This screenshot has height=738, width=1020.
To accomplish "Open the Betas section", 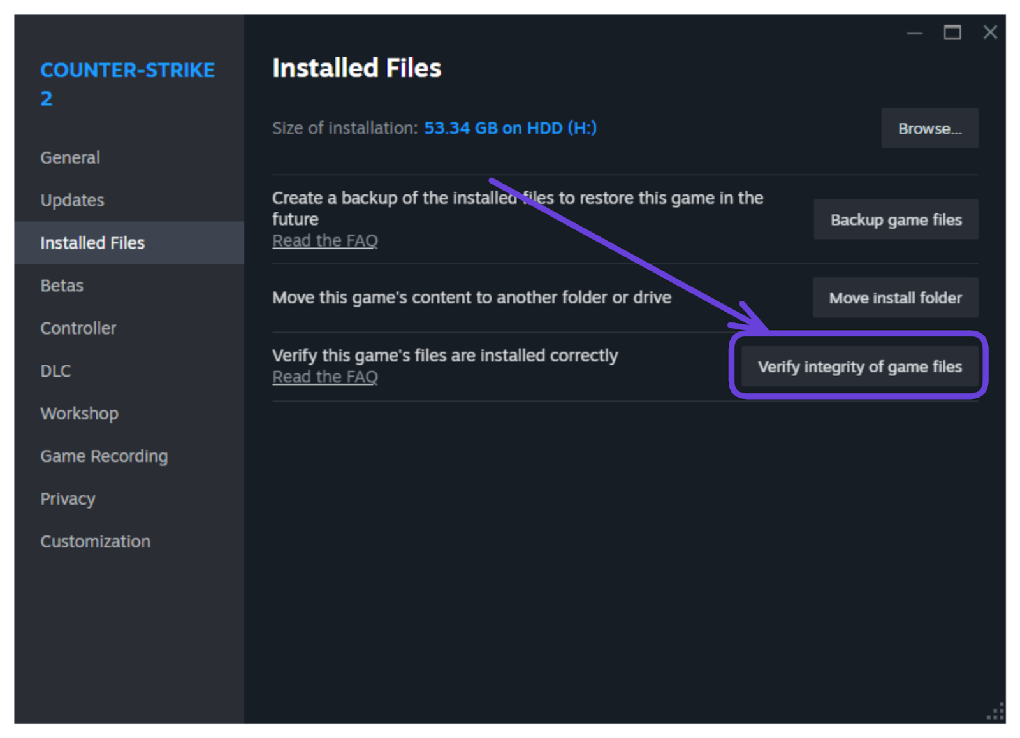I will pos(61,286).
